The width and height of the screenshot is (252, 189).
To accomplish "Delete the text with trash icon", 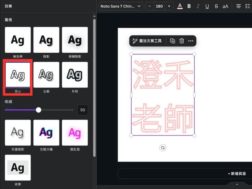I will 181,41.
